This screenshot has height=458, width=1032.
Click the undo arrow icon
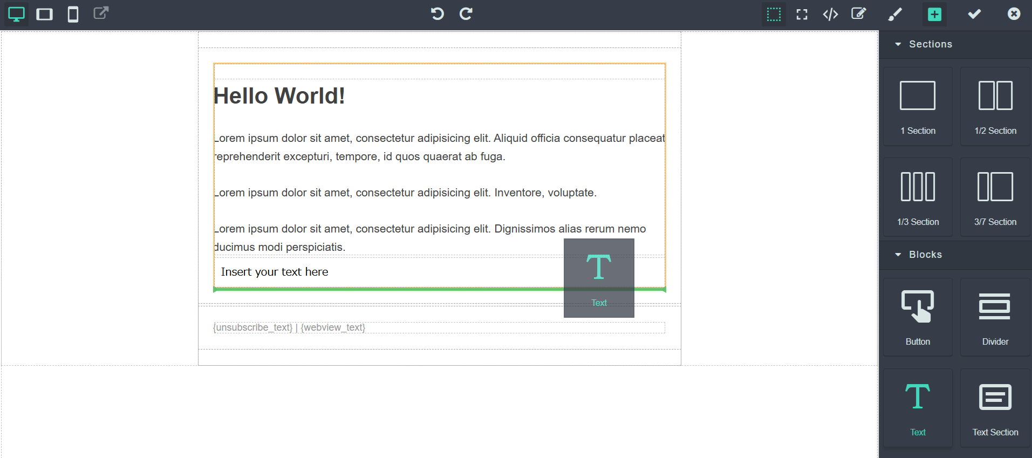[x=437, y=14]
